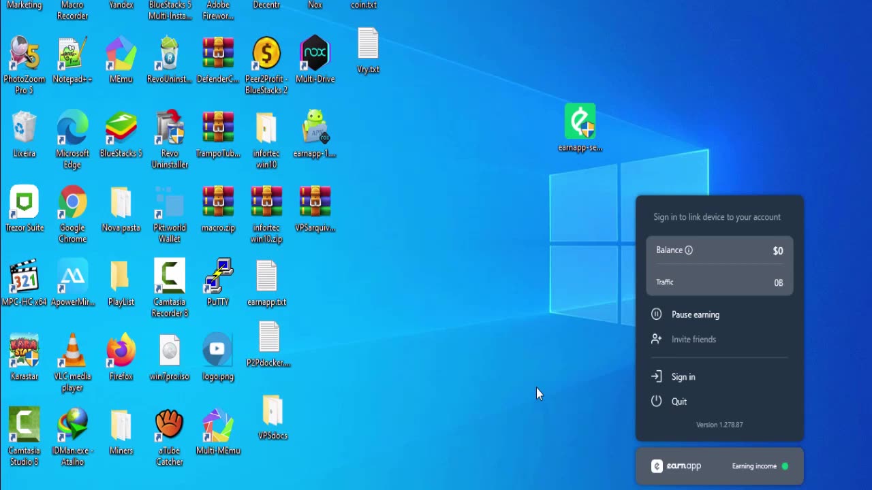Image resolution: width=872 pixels, height=490 pixels.
Task: Select the macro.zip archive
Action: pos(218,208)
